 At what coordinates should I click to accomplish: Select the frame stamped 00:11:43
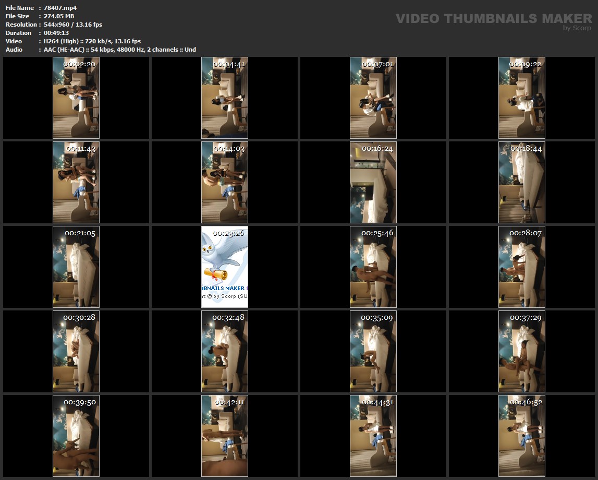coord(76,182)
